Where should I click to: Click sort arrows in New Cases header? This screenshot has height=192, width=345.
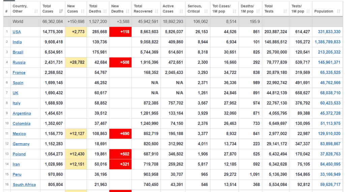[83, 11]
